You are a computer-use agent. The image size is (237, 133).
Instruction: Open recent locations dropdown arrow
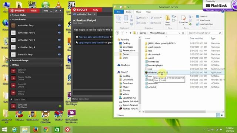(127, 33)
